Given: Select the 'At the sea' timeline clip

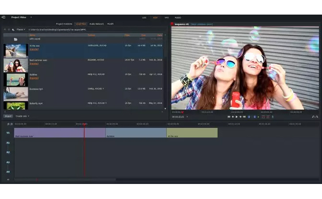Looking at the screenshot, I should tap(192, 133).
